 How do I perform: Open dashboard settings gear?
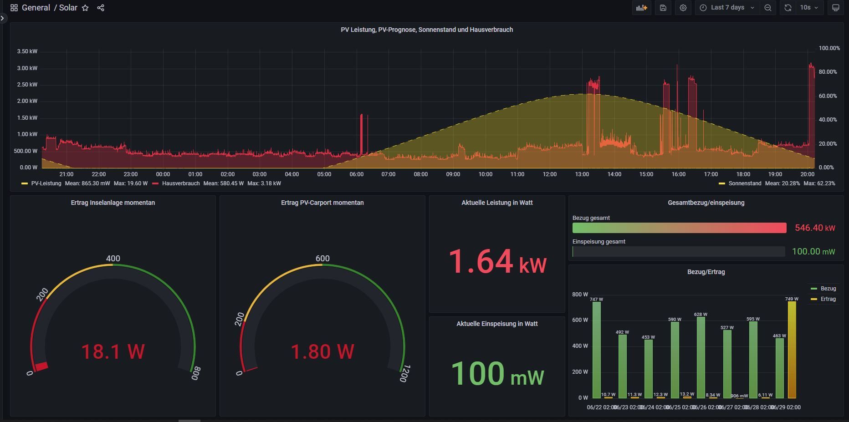683,8
